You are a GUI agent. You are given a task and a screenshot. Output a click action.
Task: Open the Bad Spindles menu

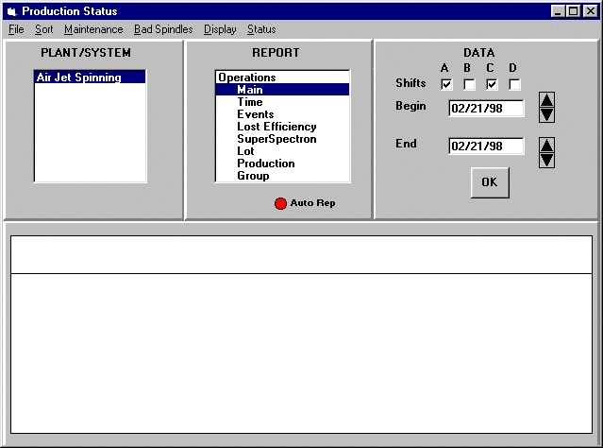pos(163,29)
